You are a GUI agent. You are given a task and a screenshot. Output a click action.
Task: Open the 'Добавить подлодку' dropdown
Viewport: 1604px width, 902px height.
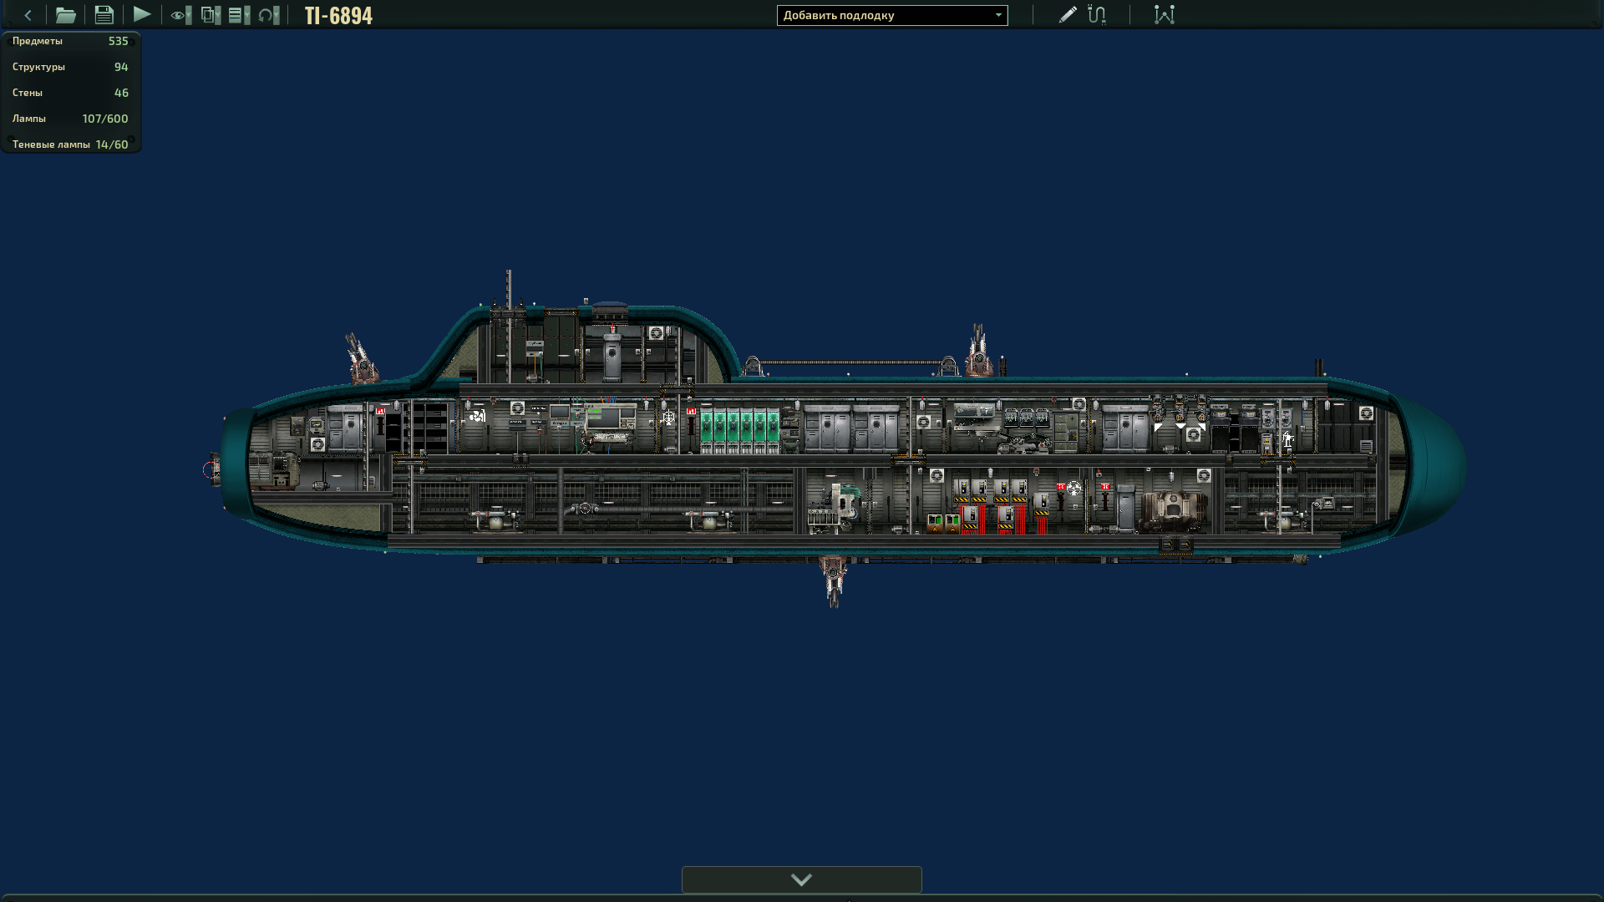(892, 15)
